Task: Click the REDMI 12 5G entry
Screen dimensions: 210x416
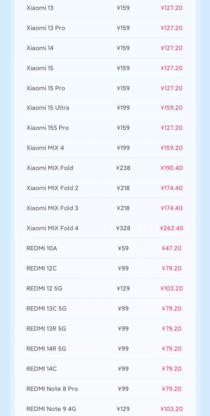Action: point(105,288)
